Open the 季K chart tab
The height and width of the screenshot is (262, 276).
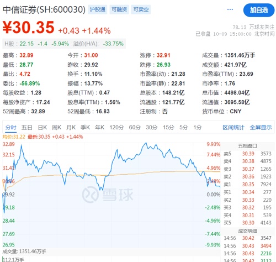coord(85,127)
